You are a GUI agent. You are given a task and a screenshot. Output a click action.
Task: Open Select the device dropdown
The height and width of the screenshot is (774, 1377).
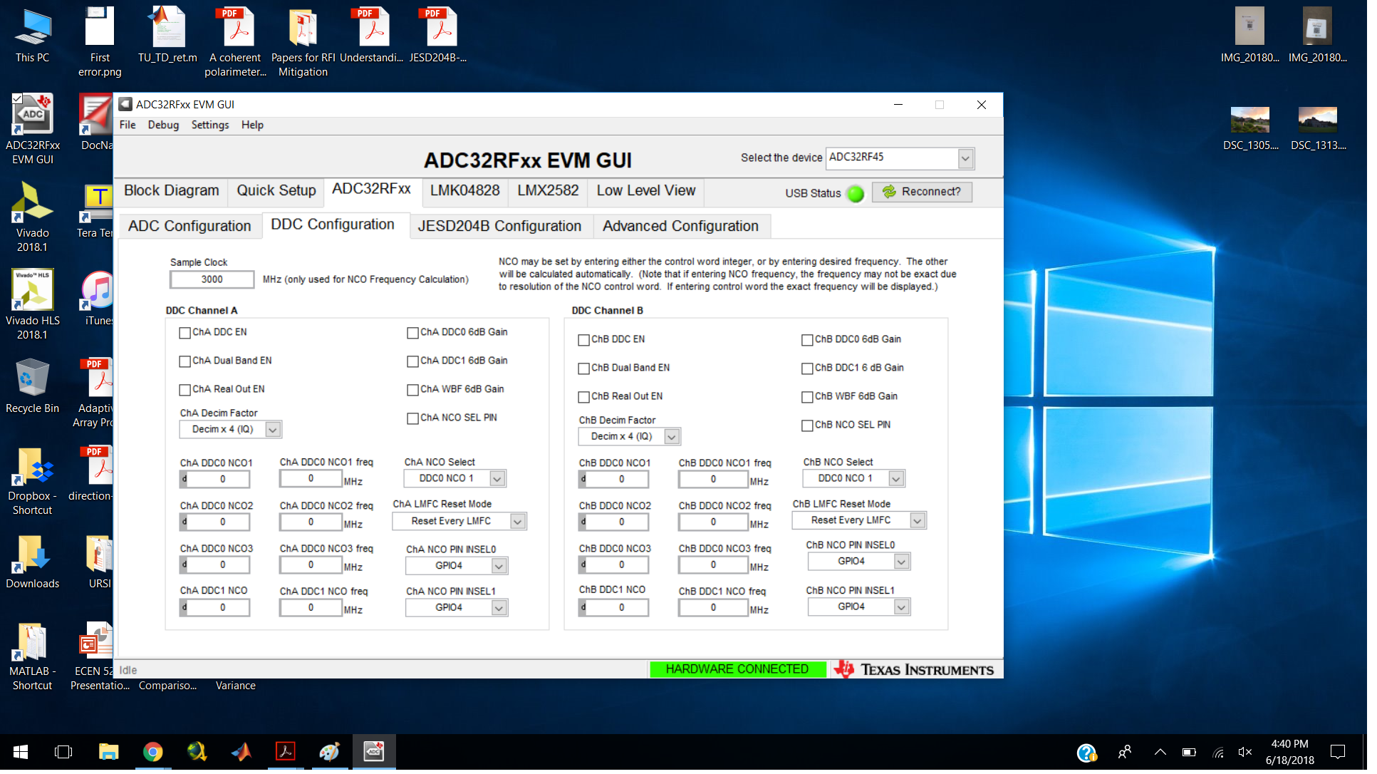coord(965,158)
